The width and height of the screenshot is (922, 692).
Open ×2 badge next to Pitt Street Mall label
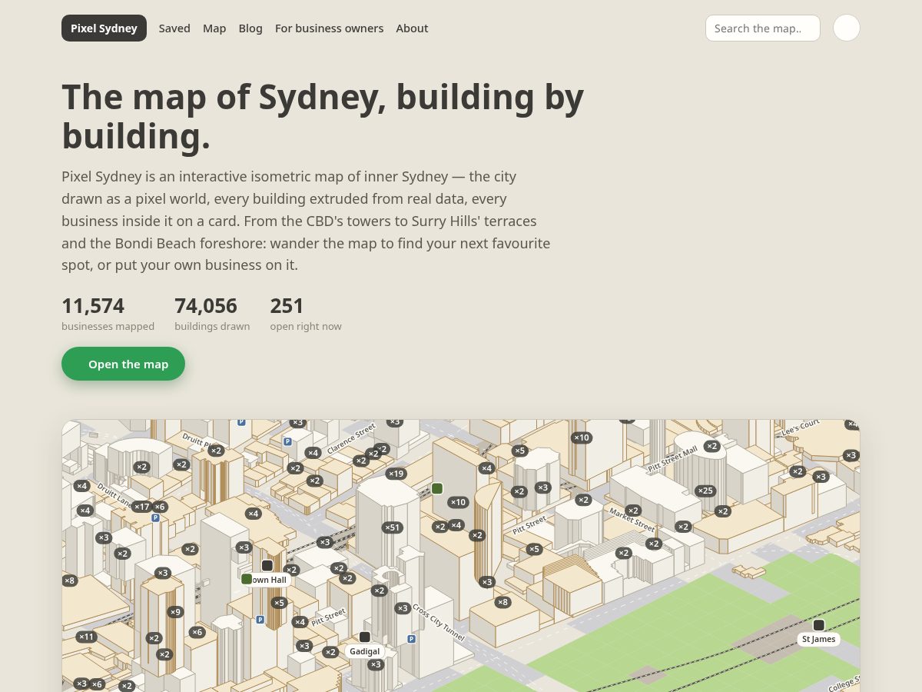[712, 446]
